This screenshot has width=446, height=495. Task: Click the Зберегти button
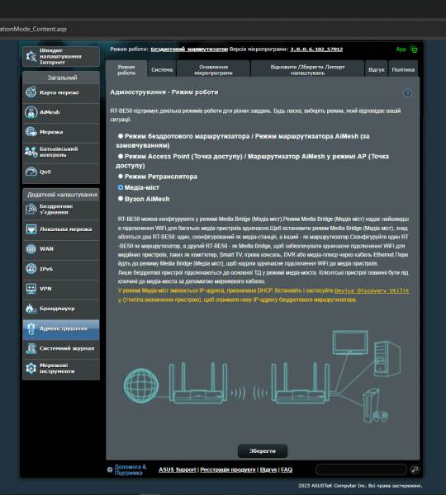pyautogui.click(x=263, y=451)
